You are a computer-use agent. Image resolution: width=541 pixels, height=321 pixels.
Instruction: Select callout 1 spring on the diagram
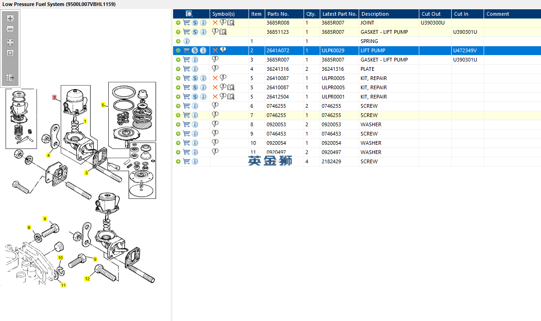tap(85, 121)
